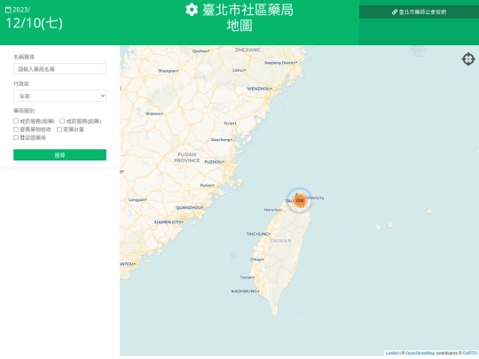Screen dimensions: 479x359
Task: Open the 行政區 dropdown showing 全部
Action: pos(60,96)
